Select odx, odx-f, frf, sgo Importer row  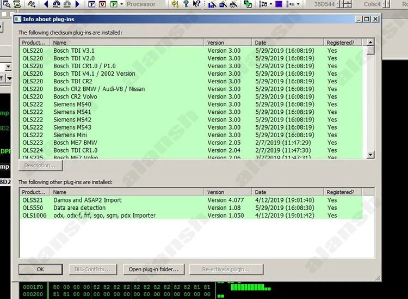191,215
